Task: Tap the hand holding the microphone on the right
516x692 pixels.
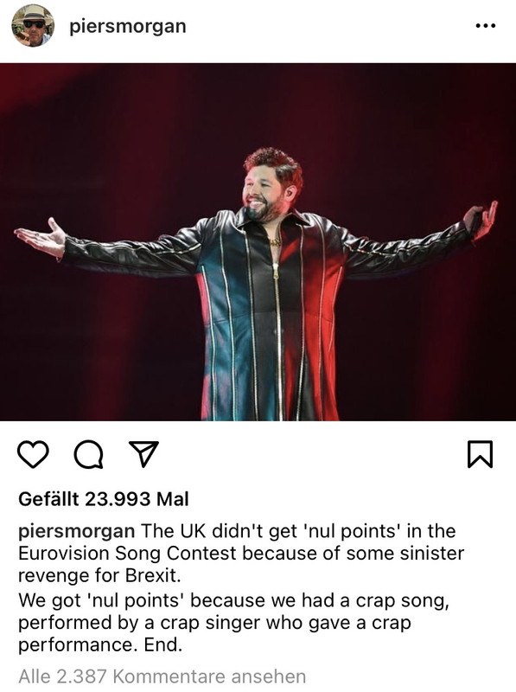Action: point(481,220)
